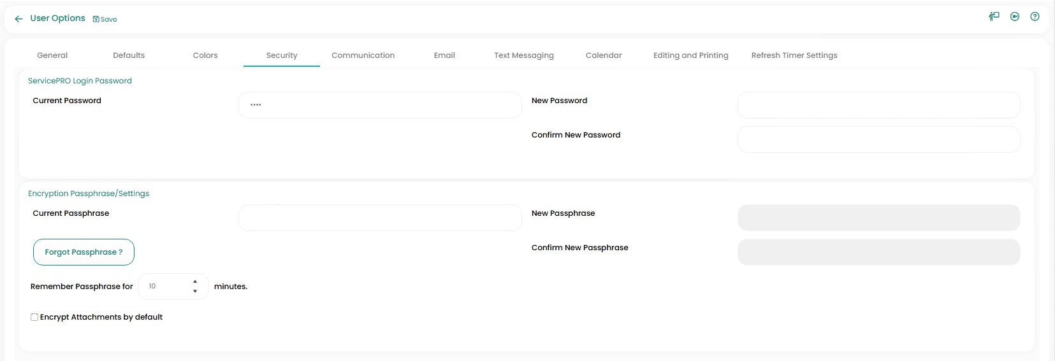Screen dimensions: 1055x361
Task: Toggle Encrypt Attachments by default checkbox
Action: [x=34, y=317]
